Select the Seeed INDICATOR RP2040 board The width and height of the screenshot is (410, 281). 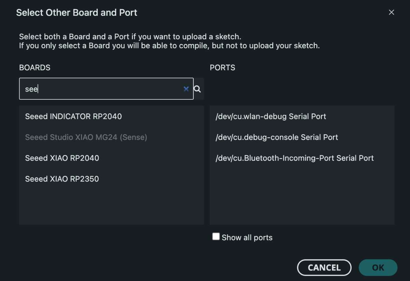click(73, 116)
